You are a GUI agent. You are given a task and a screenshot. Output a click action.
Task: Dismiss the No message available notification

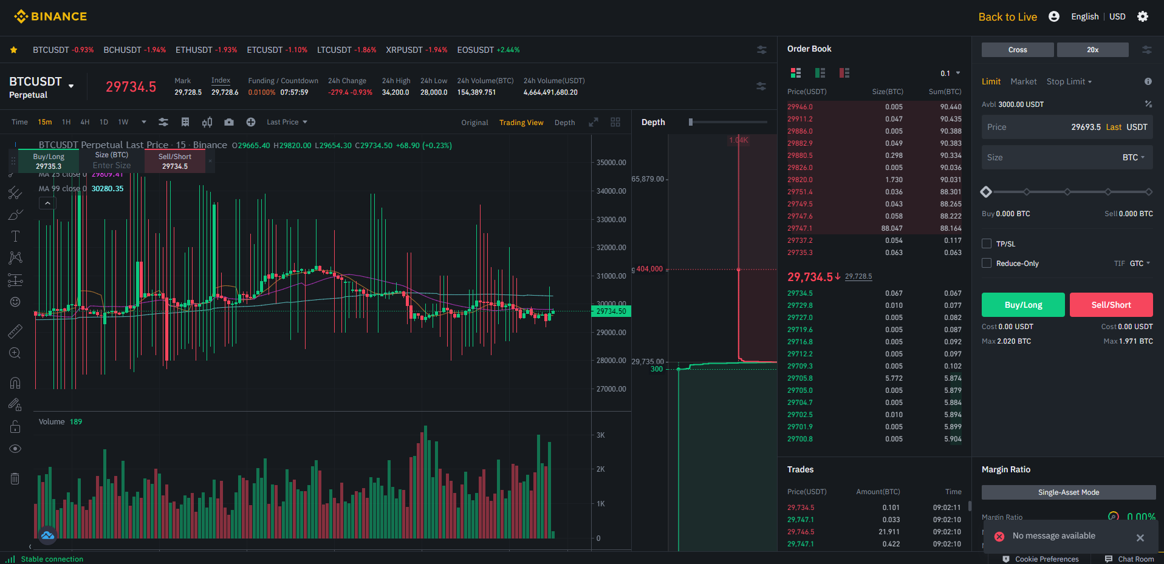coord(1140,538)
